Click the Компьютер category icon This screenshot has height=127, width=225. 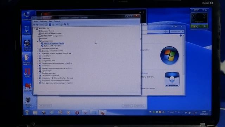tap(40, 58)
